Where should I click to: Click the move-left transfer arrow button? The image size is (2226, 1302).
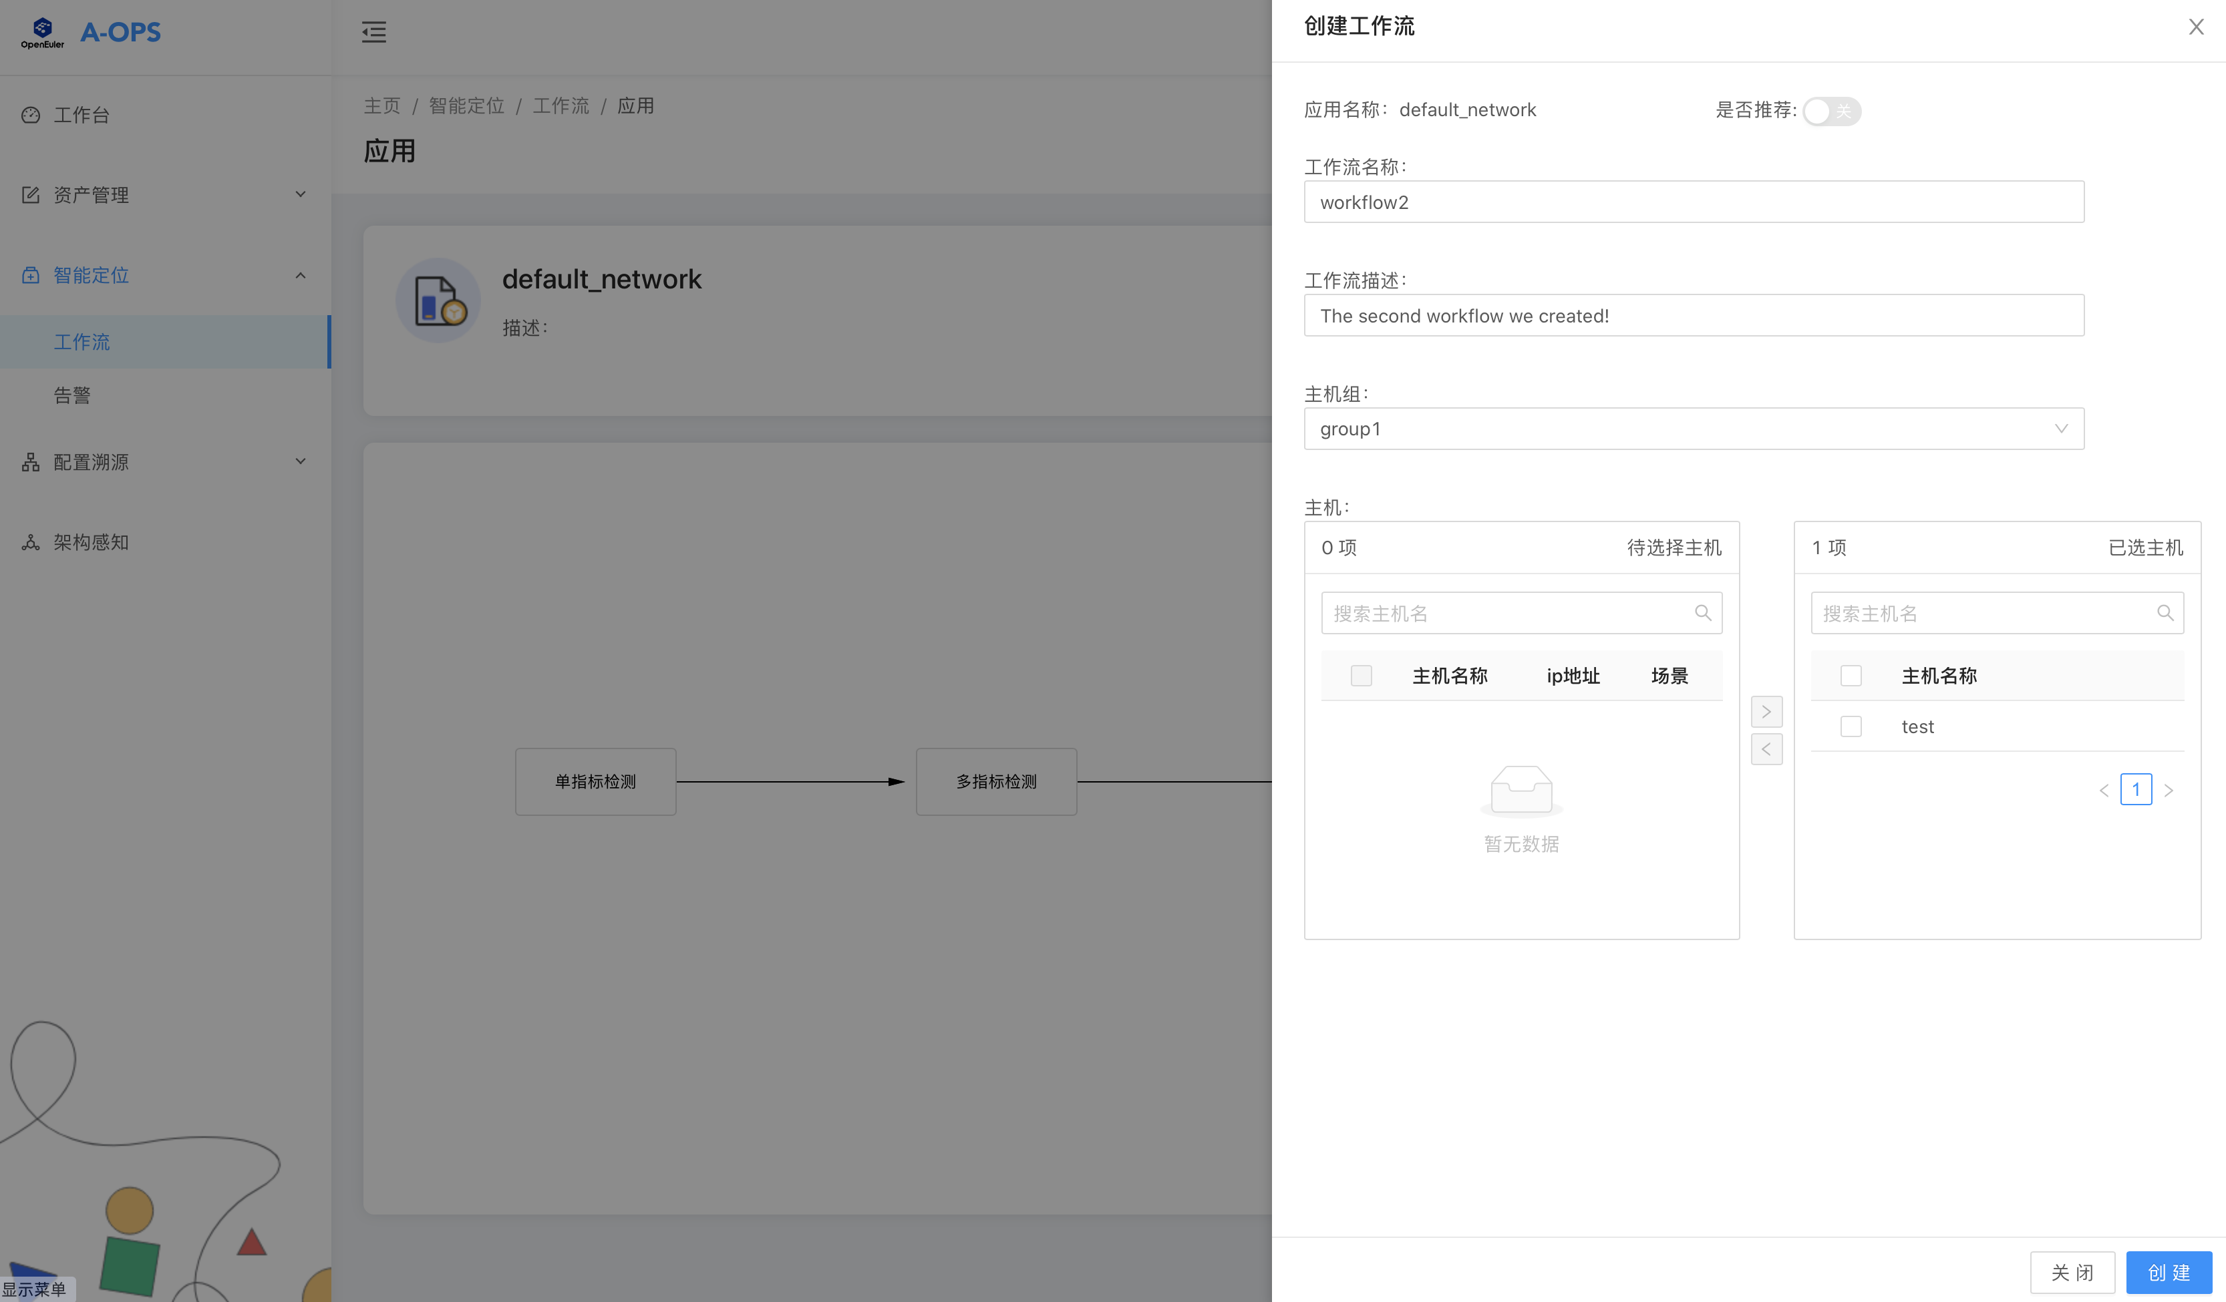[1766, 749]
